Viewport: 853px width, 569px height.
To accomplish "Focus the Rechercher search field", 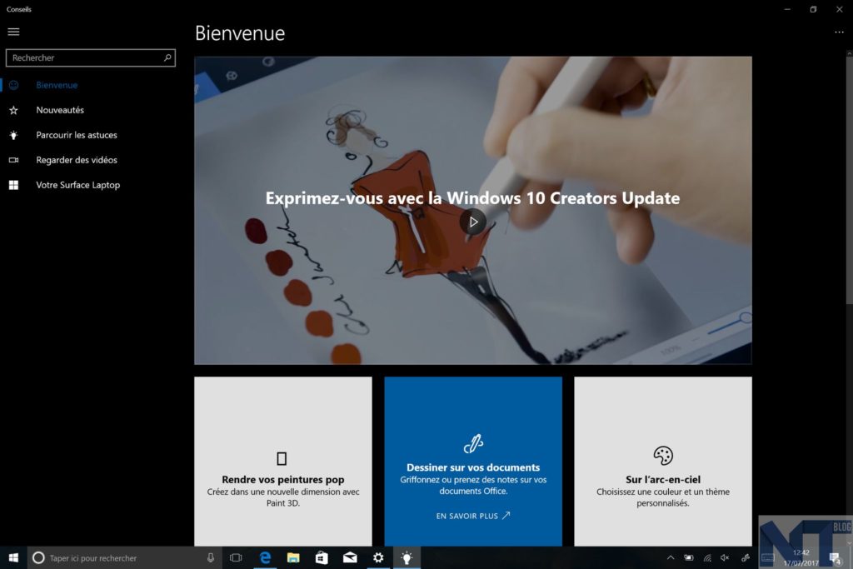I will click(90, 57).
